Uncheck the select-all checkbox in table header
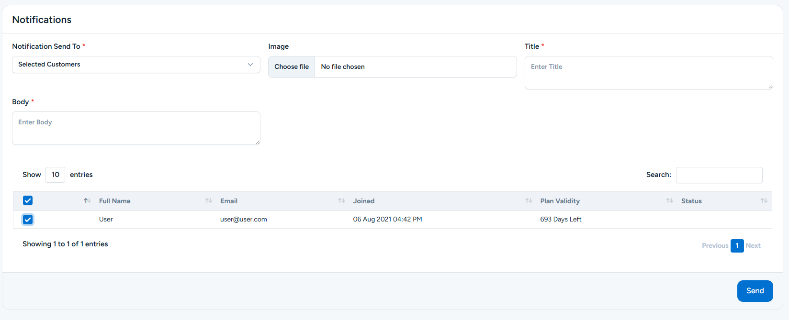 coord(28,201)
